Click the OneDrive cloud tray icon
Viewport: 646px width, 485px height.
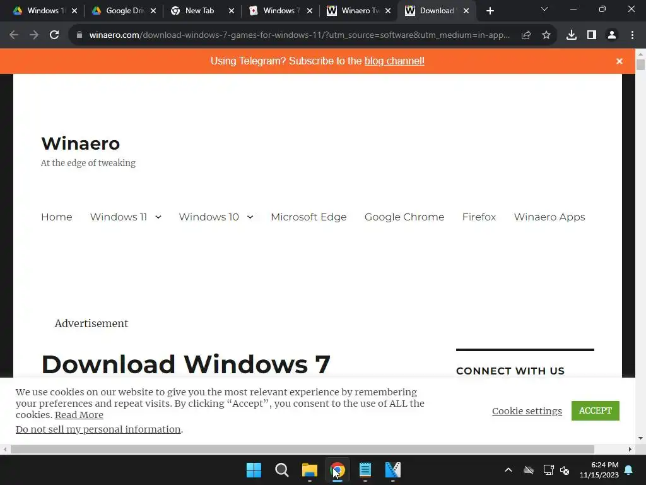tap(529, 470)
